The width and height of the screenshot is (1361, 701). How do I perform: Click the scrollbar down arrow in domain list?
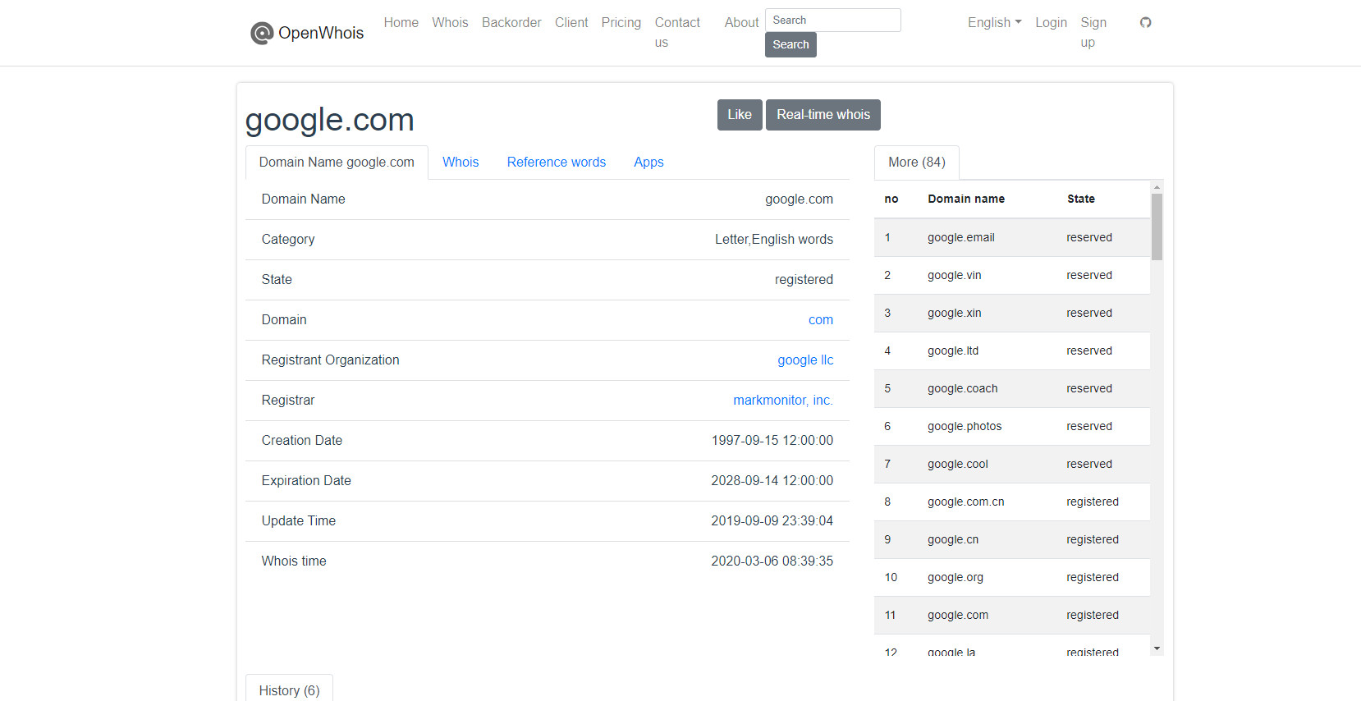coord(1157,648)
